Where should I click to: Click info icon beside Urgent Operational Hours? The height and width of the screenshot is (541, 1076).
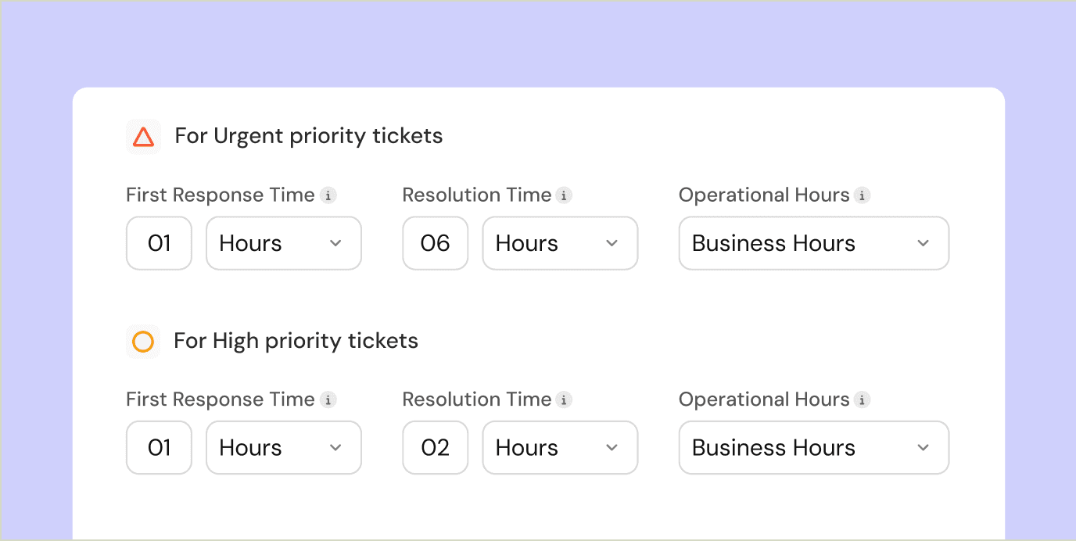862,195
